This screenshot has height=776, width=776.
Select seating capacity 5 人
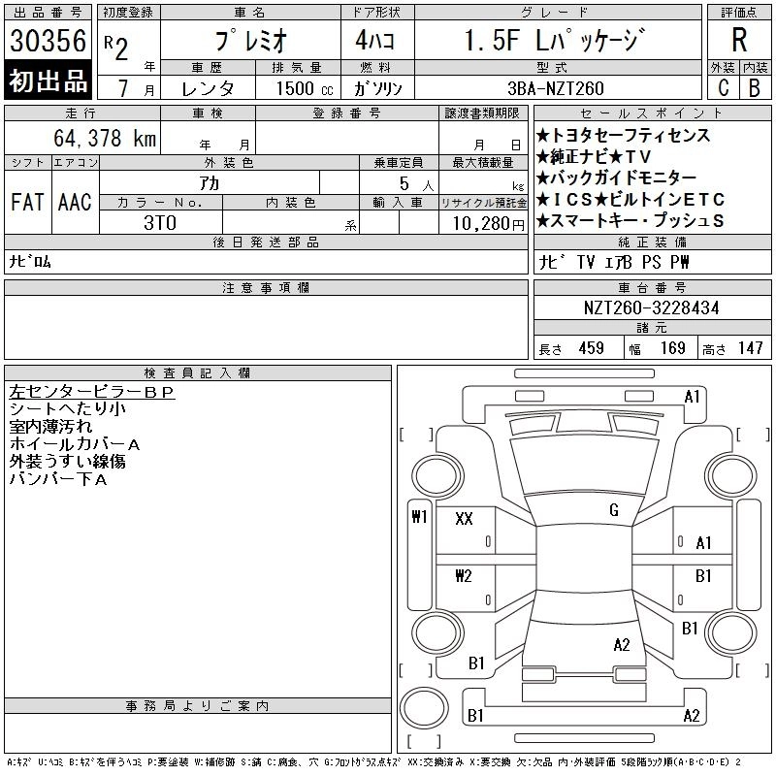click(416, 184)
